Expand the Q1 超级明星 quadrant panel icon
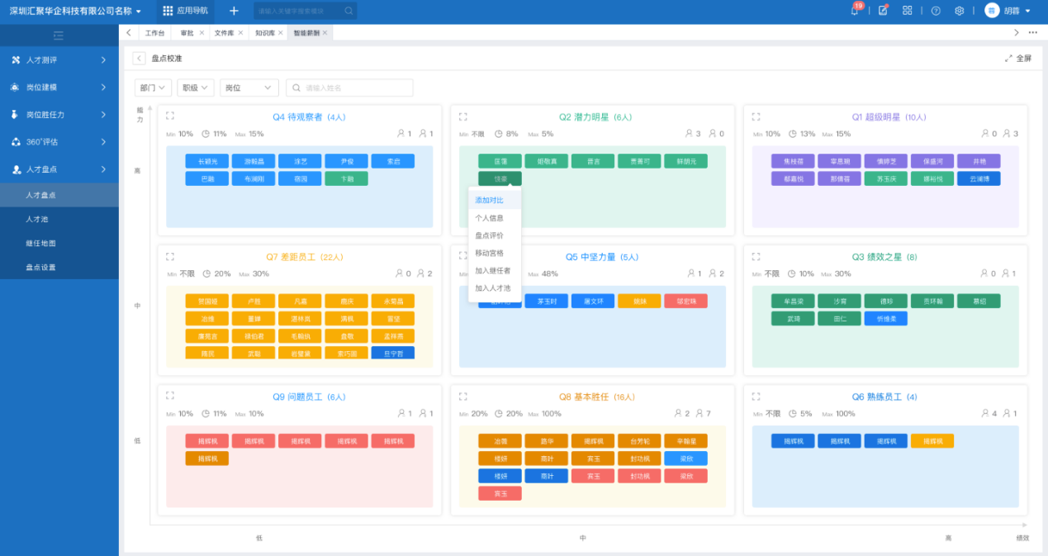 pos(756,116)
